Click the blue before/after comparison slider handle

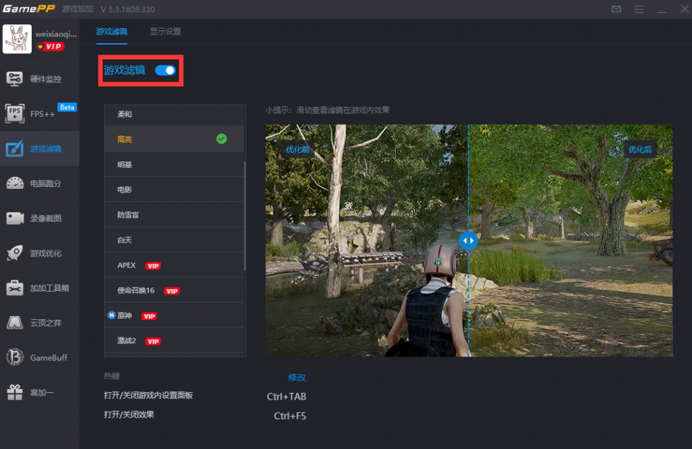468,241
